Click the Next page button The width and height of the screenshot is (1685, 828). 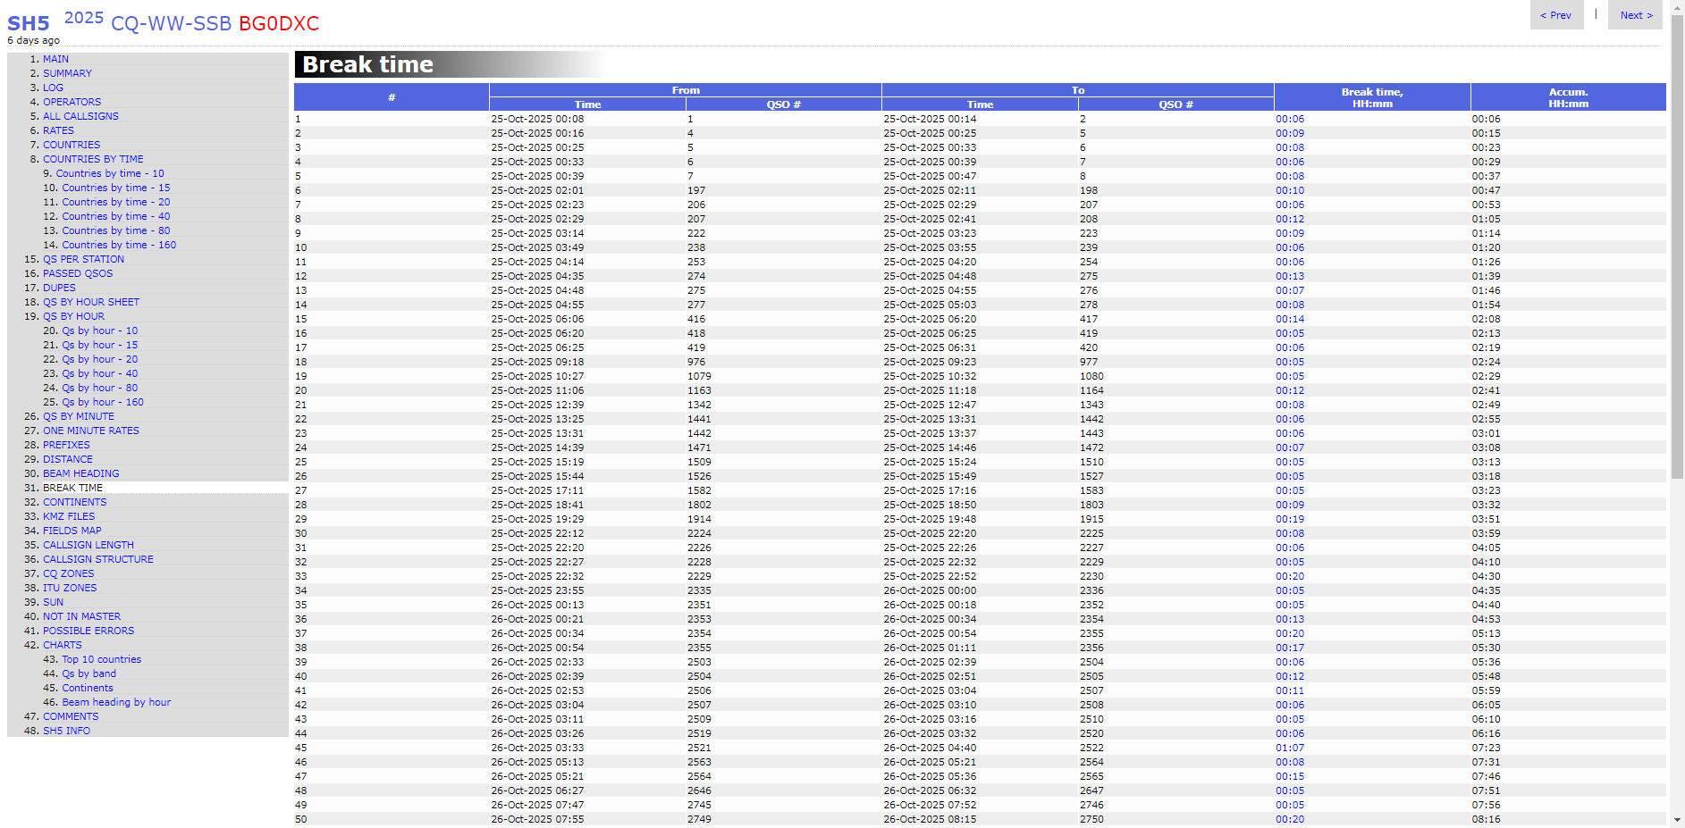1635,15
